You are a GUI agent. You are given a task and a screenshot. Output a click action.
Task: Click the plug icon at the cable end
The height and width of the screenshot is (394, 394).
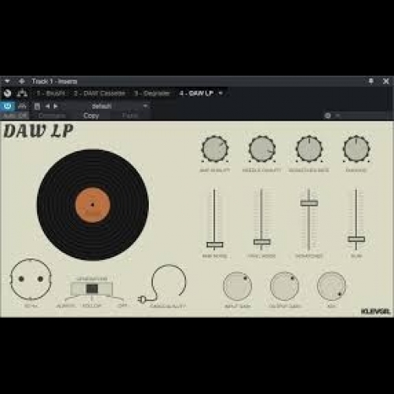(x=142, y=299)
